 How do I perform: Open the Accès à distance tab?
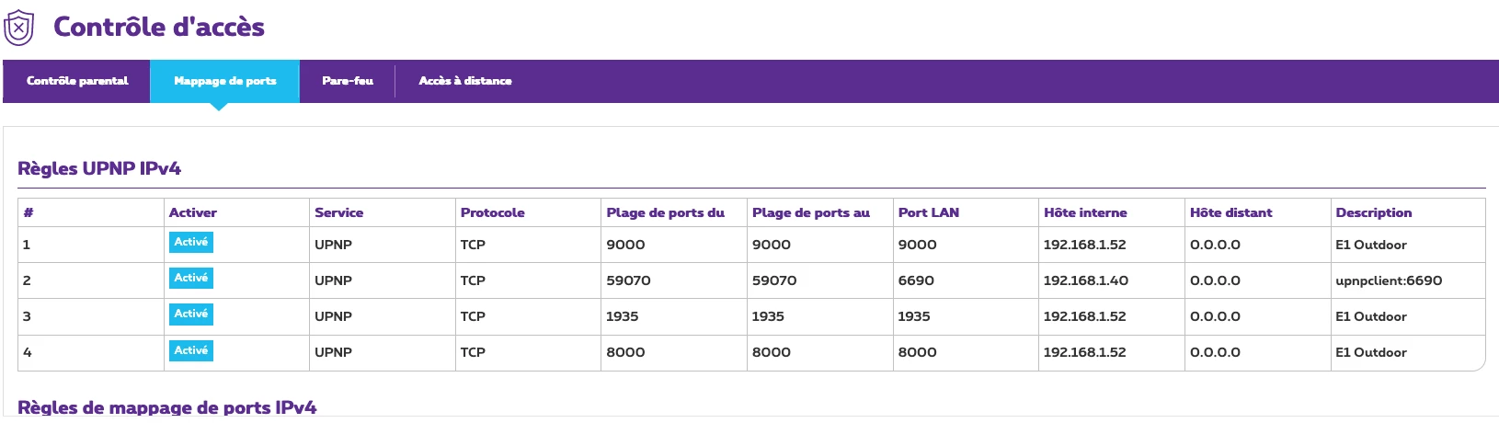[x=465, y=81]
